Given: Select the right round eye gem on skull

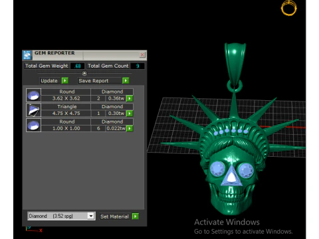Looking at the screenshot, I should tap(245, 171).
